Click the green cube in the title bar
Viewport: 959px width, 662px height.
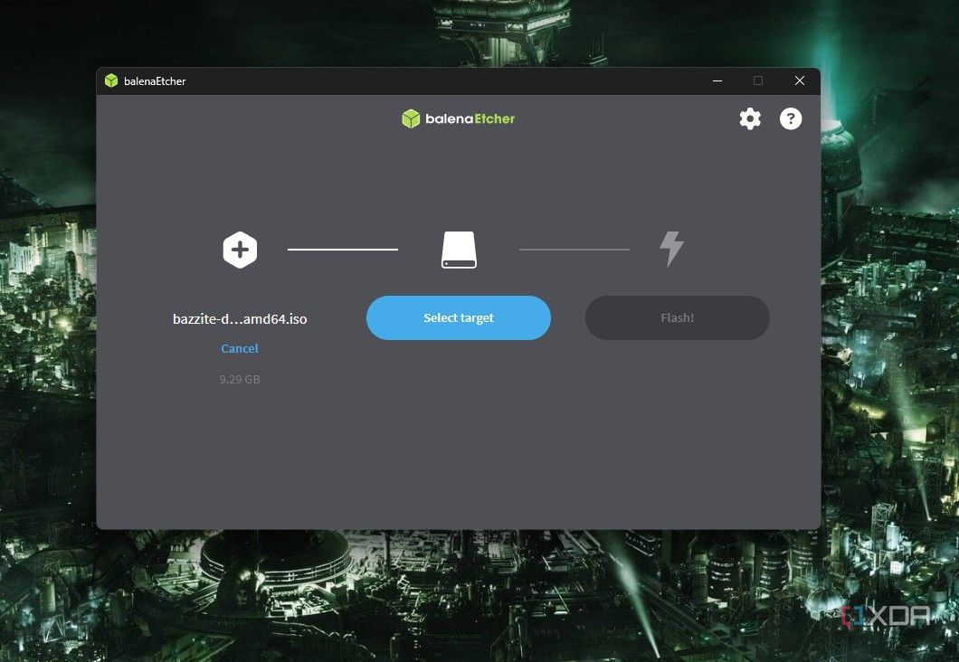point(111,80)
